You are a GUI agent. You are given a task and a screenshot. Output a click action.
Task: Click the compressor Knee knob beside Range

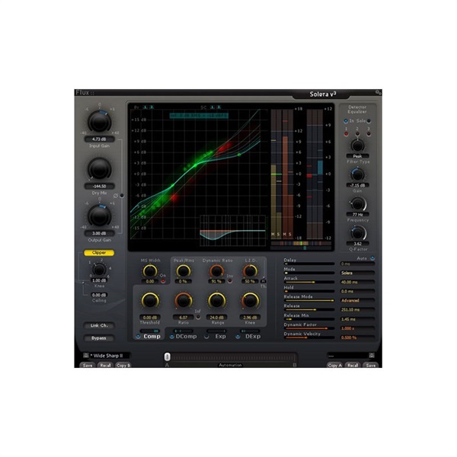click(x=250, y=301)
